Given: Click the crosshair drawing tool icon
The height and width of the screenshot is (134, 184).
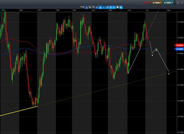Looking at the screenshot, I should (x=100, y=7).
